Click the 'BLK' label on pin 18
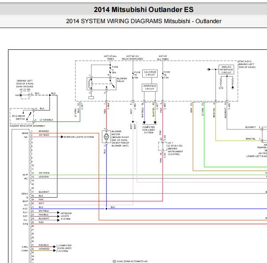Image resolution: width=267 pixels, height=263 pixels. 41,196
